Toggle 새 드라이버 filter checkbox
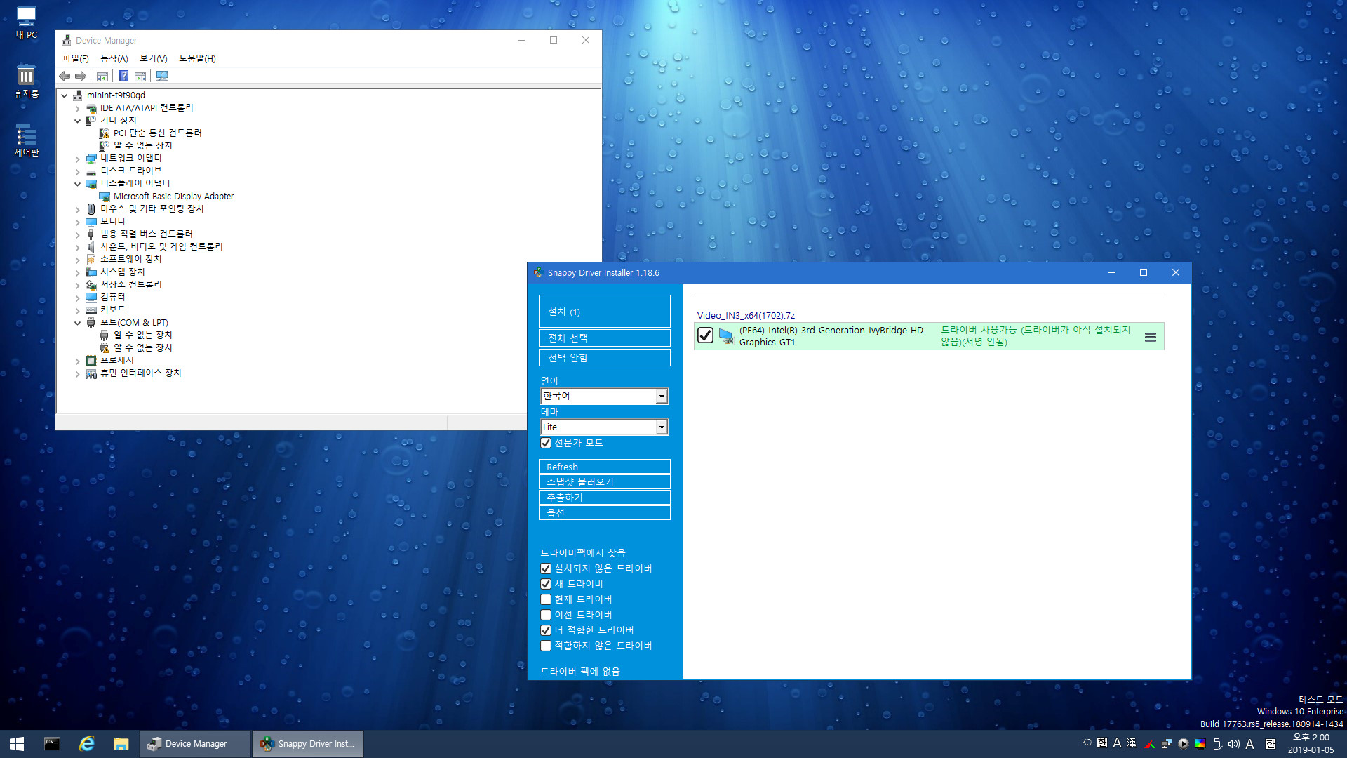Image resolution: width=1347 pixels, height=758 pixels. click(x=546, y=584)
